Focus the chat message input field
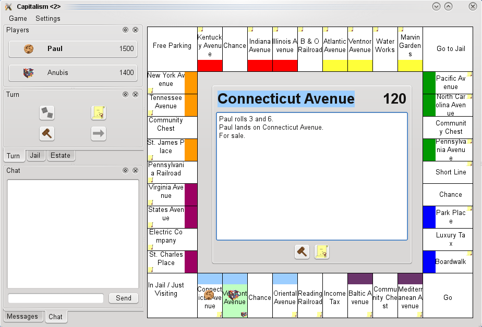This screenshot has height=327, width=482. tap(56, 298)
